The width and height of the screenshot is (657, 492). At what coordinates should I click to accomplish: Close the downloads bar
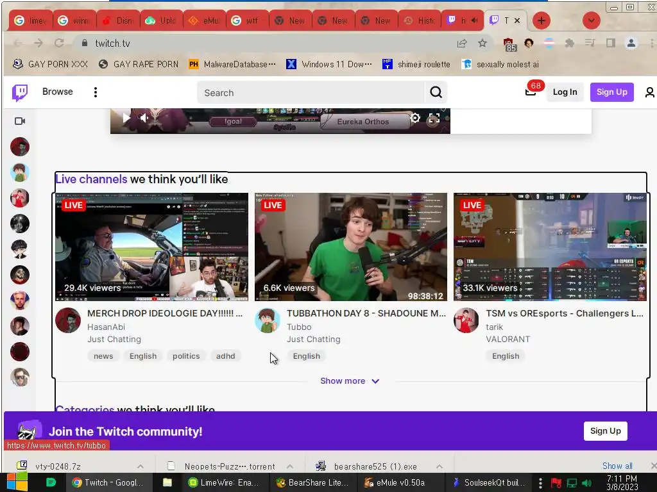pos(653,466)
